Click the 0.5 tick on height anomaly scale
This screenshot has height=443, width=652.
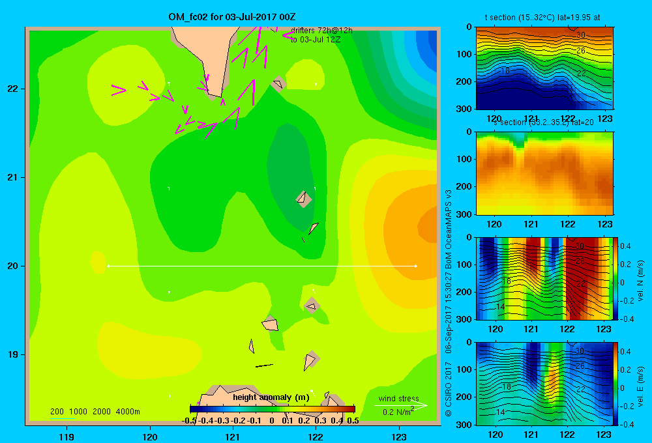353,421
